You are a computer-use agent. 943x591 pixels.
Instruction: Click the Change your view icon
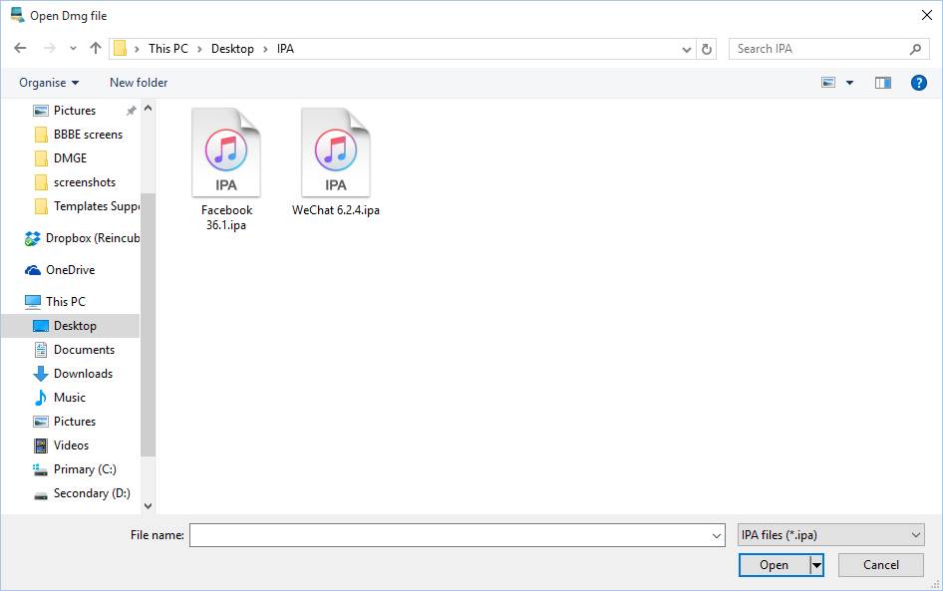pos(828,83)
